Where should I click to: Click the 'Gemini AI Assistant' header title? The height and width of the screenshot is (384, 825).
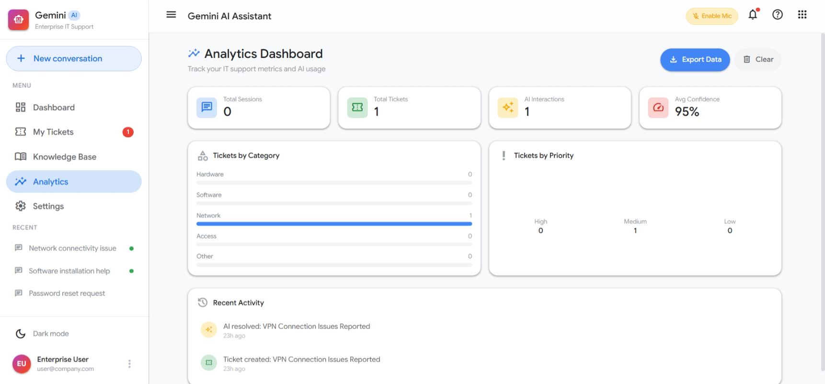[229, 16]
